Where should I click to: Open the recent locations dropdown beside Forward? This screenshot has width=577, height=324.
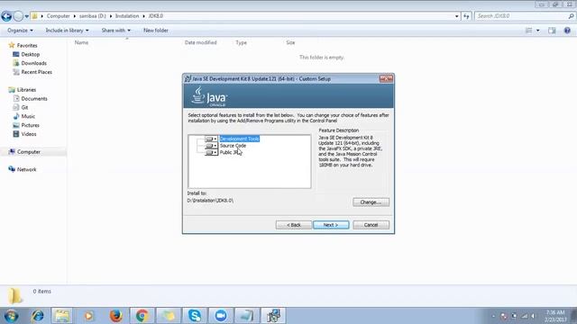[26, 16]
